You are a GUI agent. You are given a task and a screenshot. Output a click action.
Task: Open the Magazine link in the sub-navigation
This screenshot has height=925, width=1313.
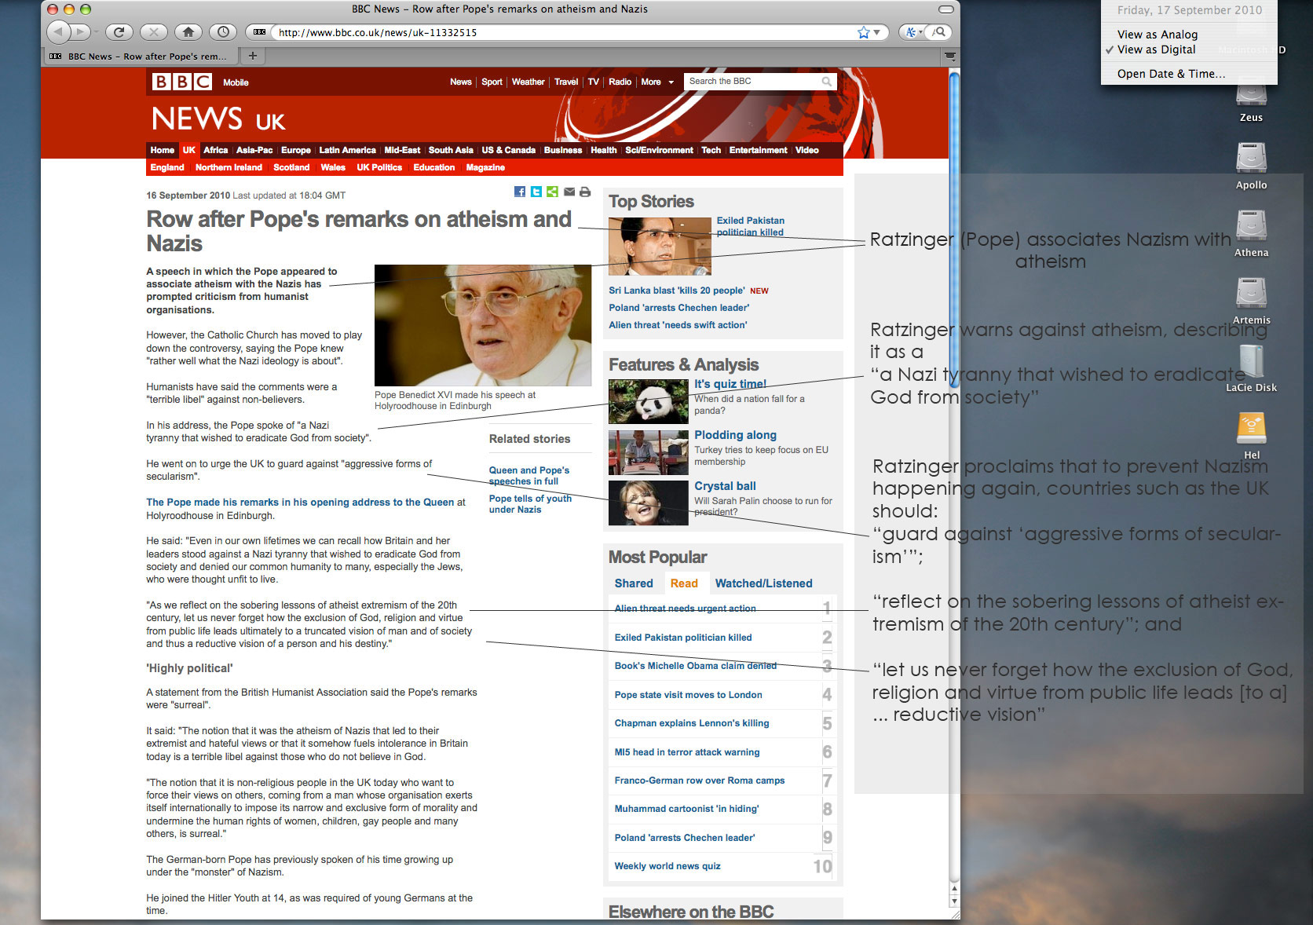coord(485,167)
